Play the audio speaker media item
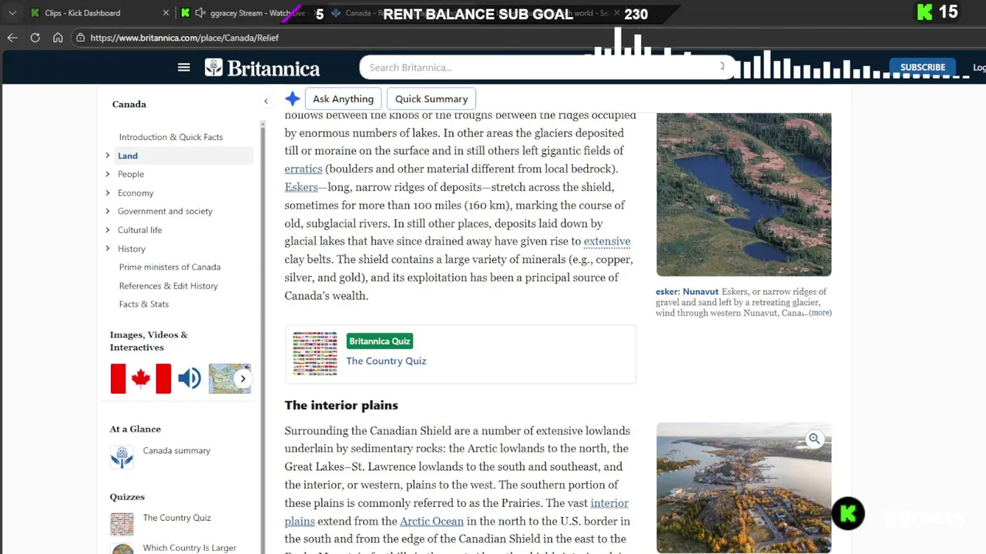 pyautogui.click(x=189, y=379)
